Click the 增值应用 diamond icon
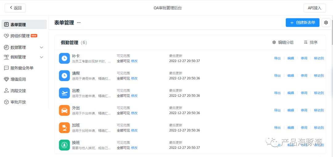The width and height of the screenshot is (333, 157). [6, 79]
